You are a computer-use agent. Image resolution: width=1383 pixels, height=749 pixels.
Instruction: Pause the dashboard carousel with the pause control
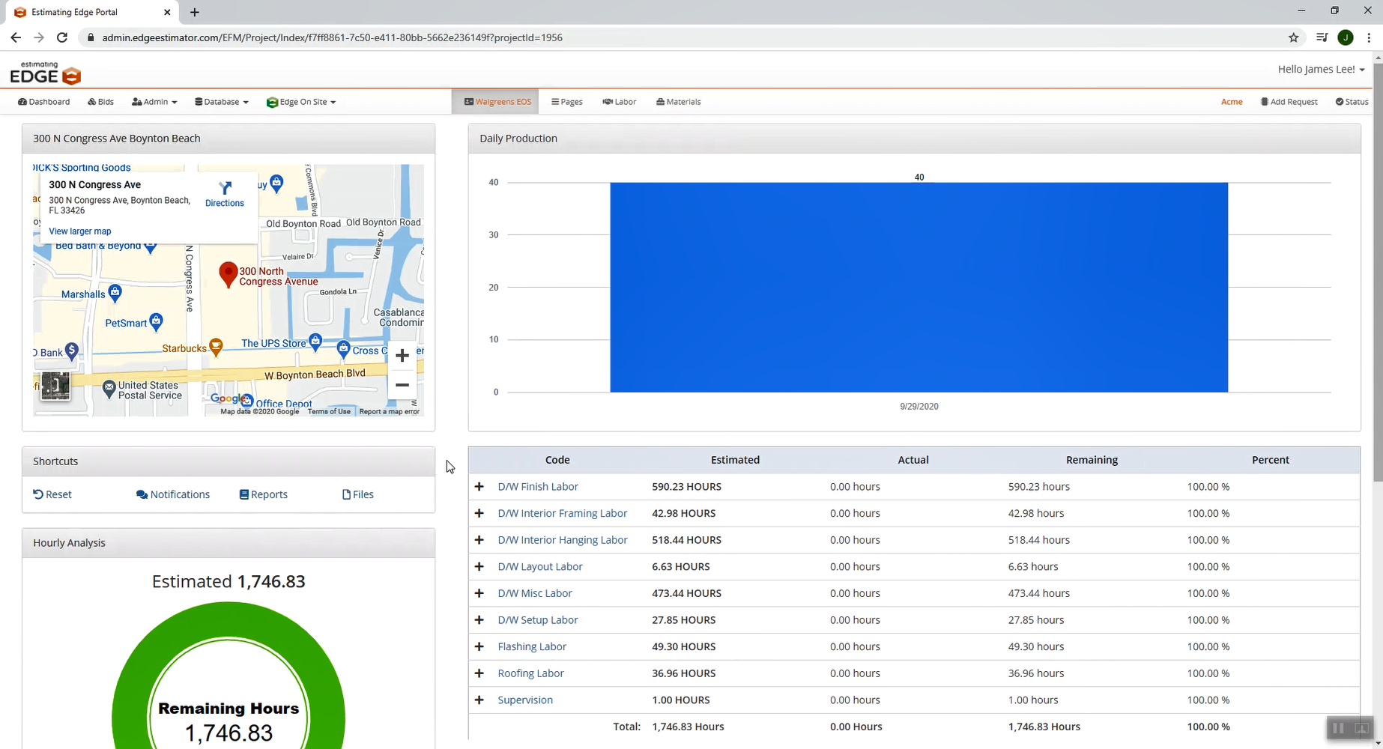pyautogui.click(x=1338, y=727)
